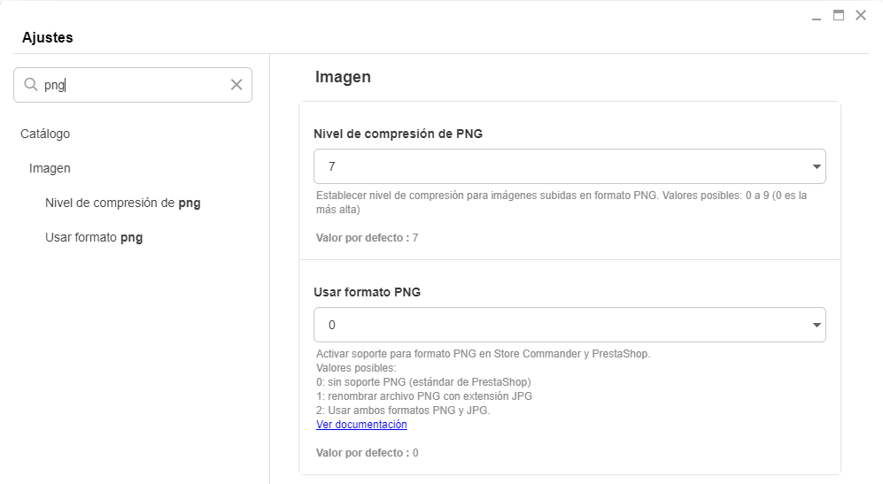Close the Ajustes window
The height and width of the screenshot is (484, 883).
[x=861, y=15]
